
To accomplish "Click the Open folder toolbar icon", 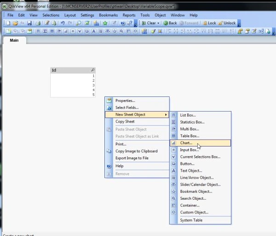I will click(16, 23).
